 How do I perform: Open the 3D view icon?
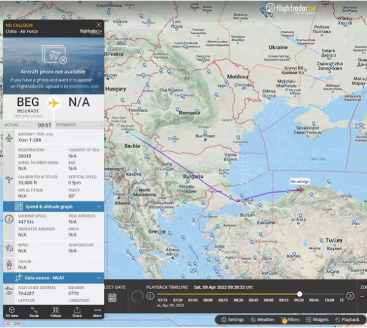12,312
